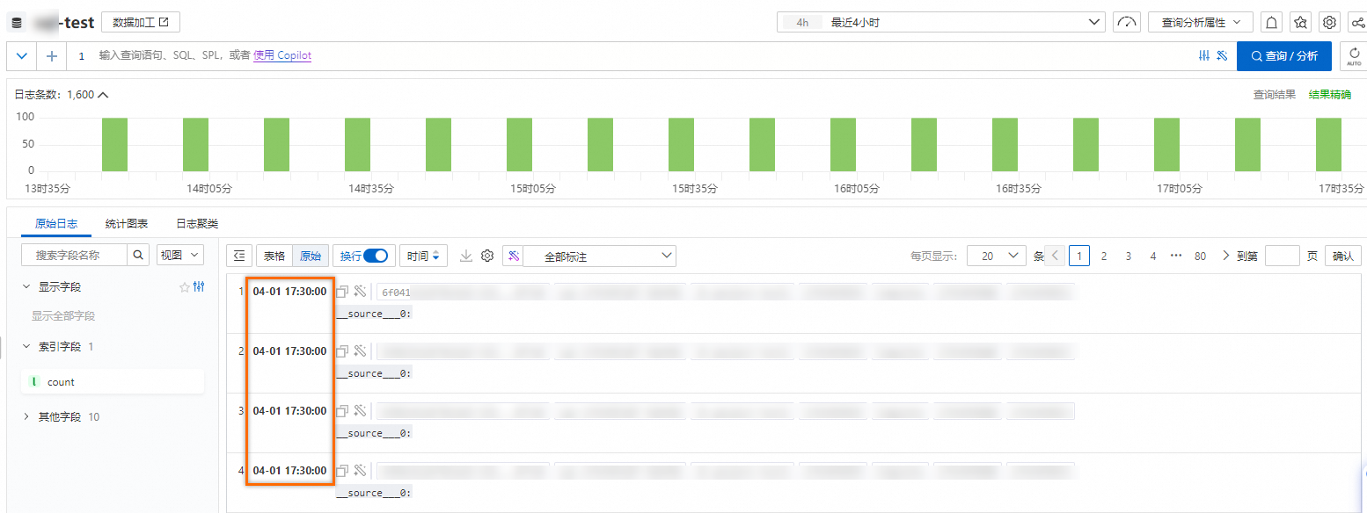Open the alert bell icon

pyautogui.click(x=1271, y=22)
